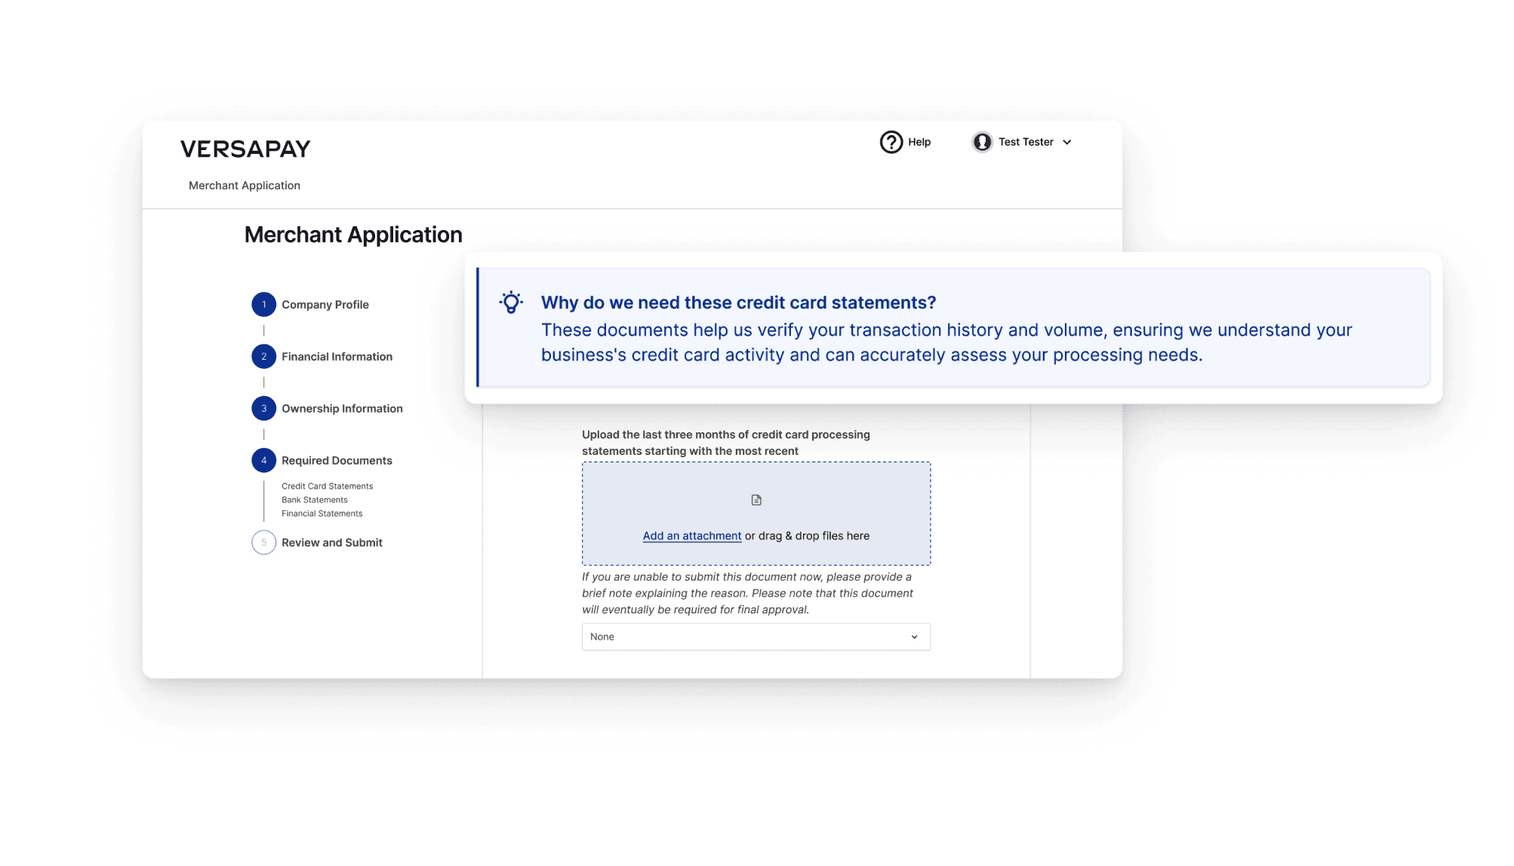Click the Test Tester user avatar icon
The image size is (1514, 866).
pyautogui.click(x=981, y=142)
